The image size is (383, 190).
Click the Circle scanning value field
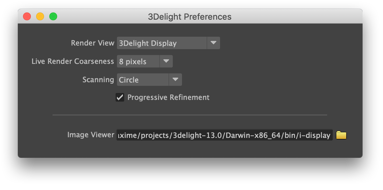tap(143, 80)
